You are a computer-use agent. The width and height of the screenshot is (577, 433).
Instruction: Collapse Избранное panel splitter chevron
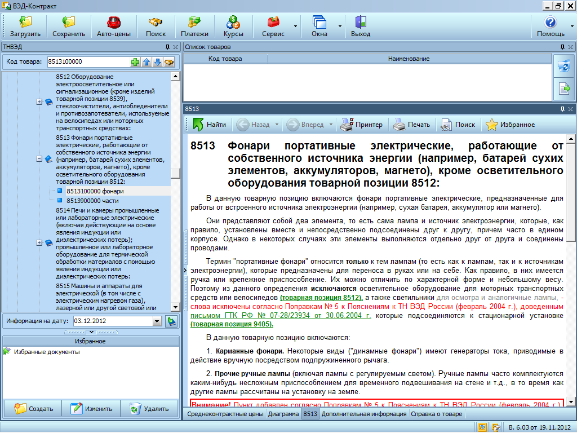(91, 332)
